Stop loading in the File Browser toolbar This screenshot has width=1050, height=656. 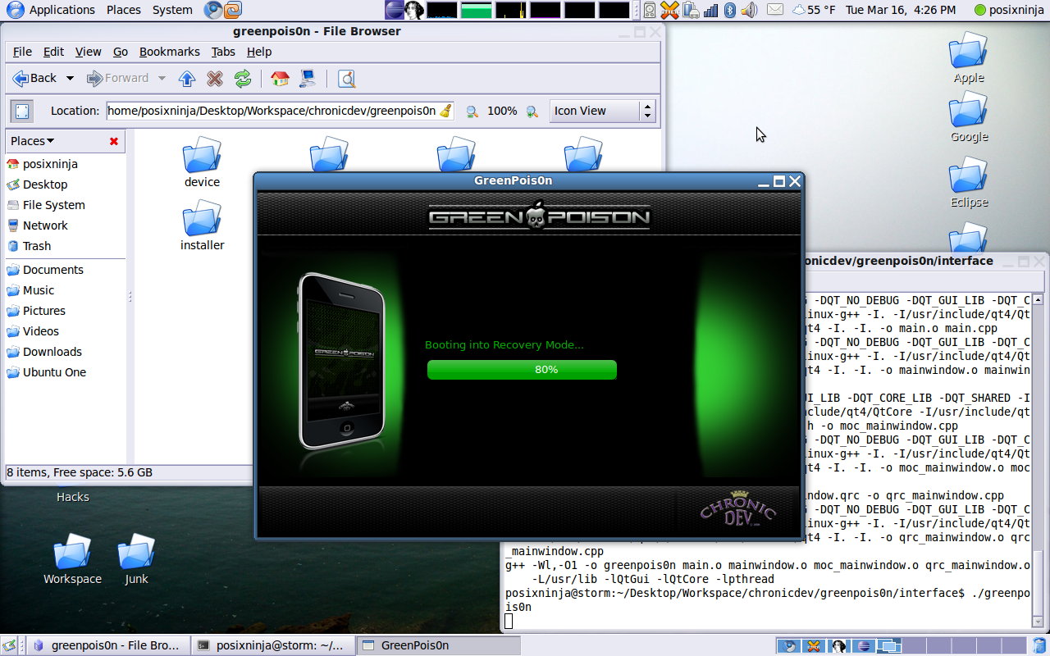click(x=215, y=79)
